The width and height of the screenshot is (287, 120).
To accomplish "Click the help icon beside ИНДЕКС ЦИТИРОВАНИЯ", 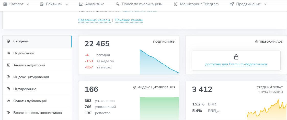I will pyautogui.click(x=135, y=87).
